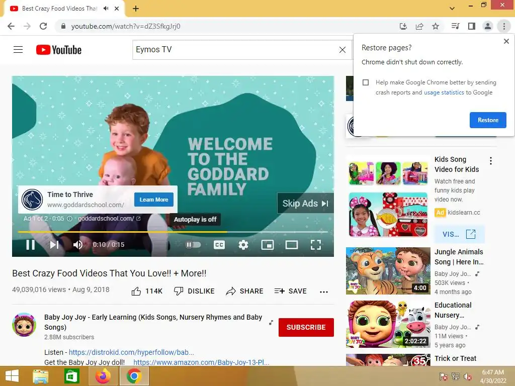Open more actions ellipsis under video
515x386 pixels.
coord(324,292)
